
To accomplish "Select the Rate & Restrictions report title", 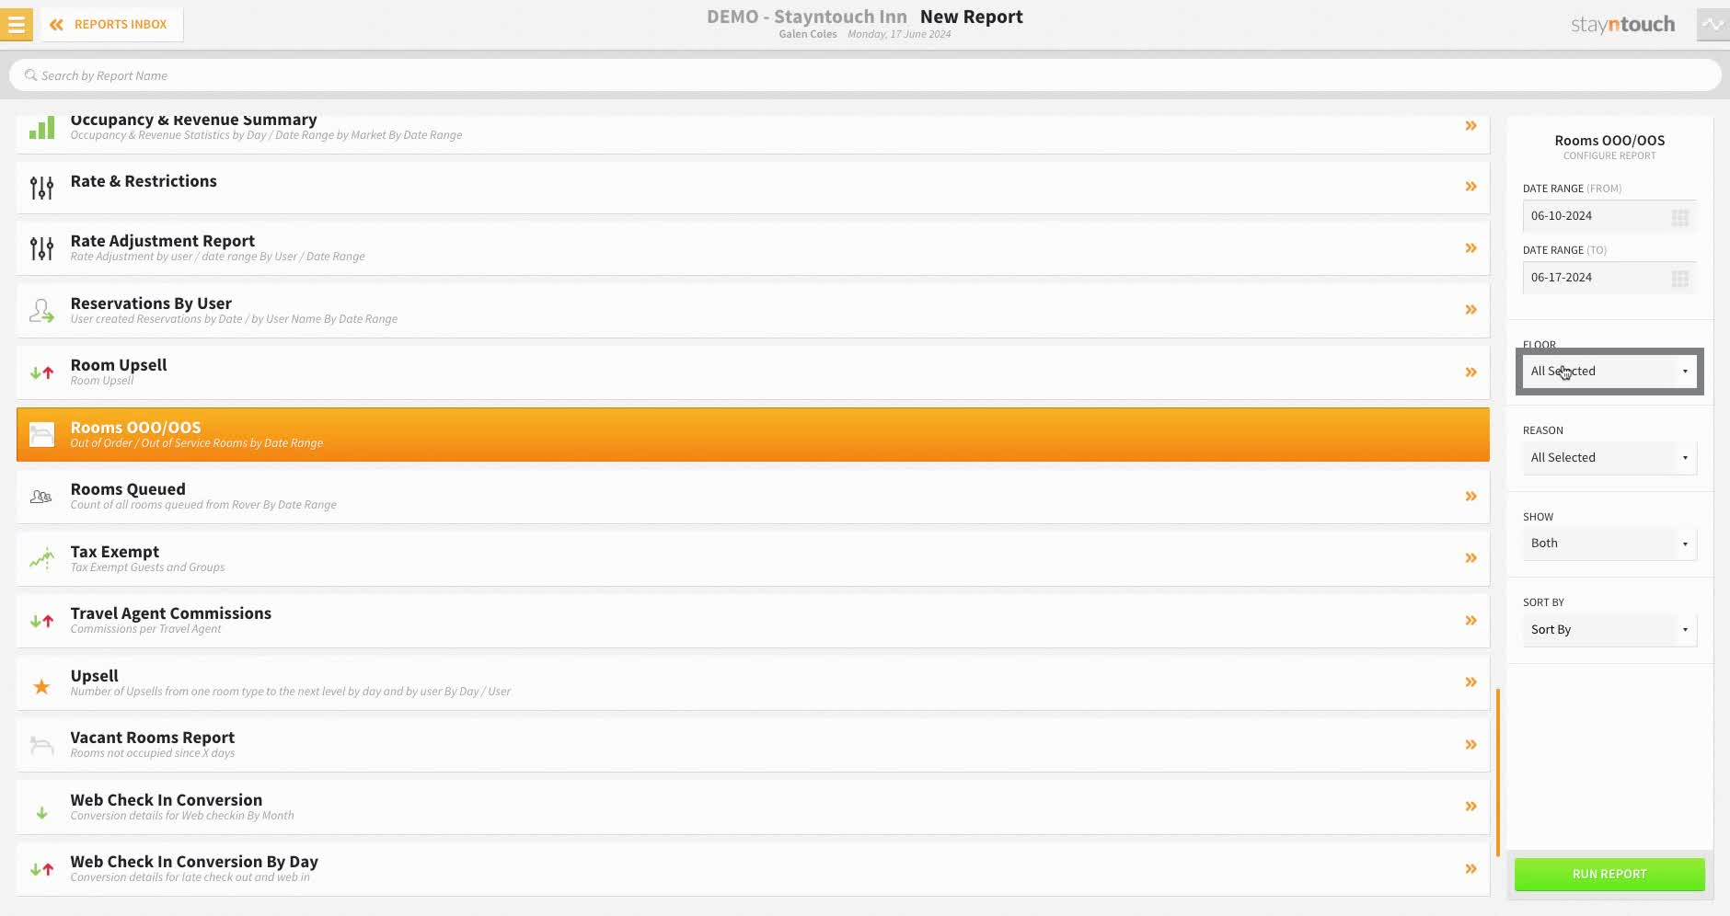I will tap(144, 181).
